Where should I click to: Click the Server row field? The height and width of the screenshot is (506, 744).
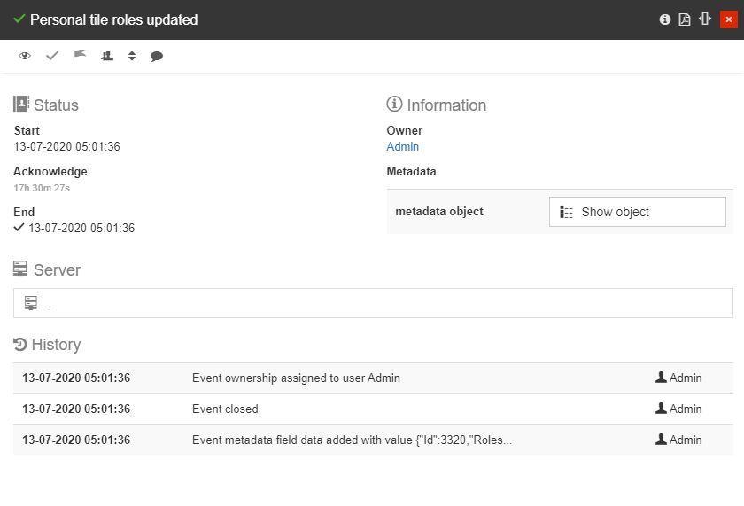(373, 303)
